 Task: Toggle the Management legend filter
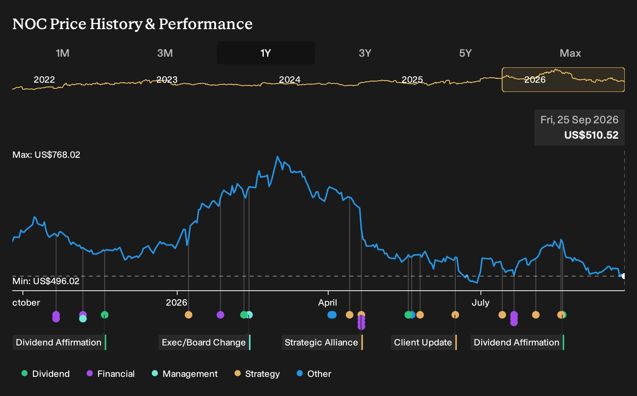coord(185,374)
